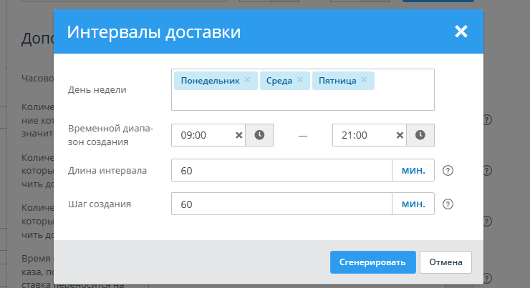Select the Среда tag label
This screenshot has height=288, width=530.
279,81
